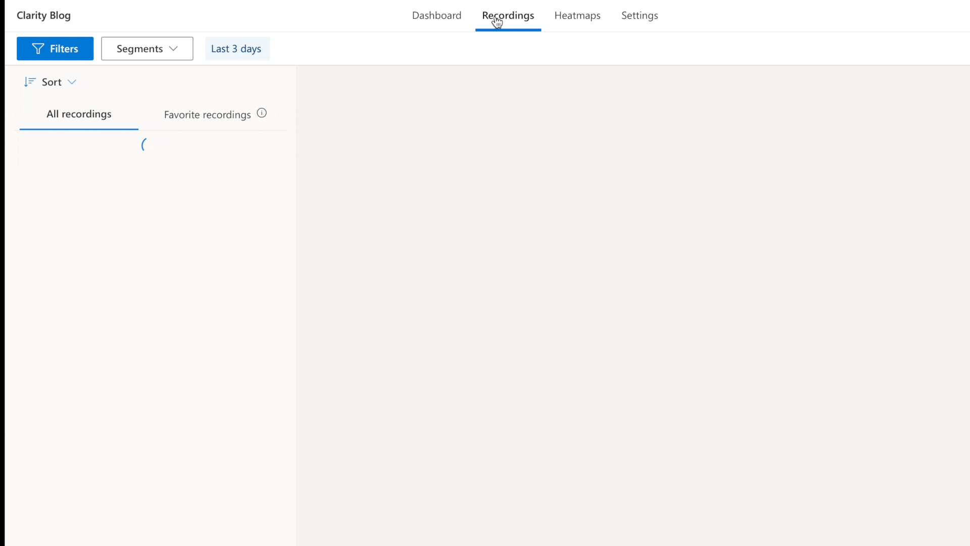The height and width of the screenshot is (546, 970).
Task: Switch to All recordings tab
Action: coord(79,114)
